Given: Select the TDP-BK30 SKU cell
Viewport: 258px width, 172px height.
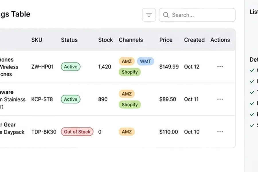Looking at the screenshot, I should 44,132.
